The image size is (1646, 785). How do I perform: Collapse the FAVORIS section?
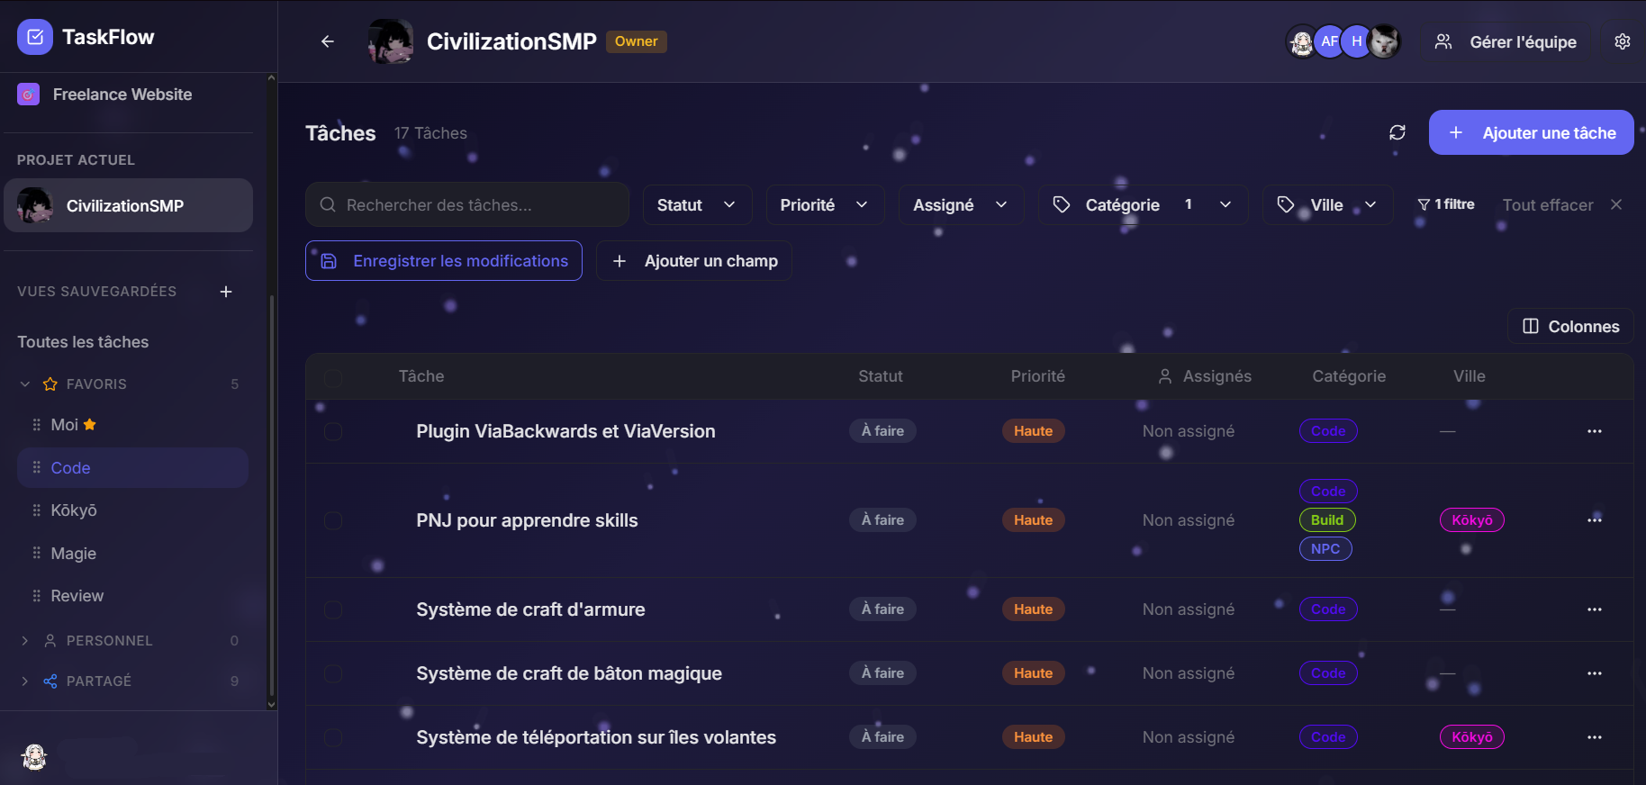24,383
